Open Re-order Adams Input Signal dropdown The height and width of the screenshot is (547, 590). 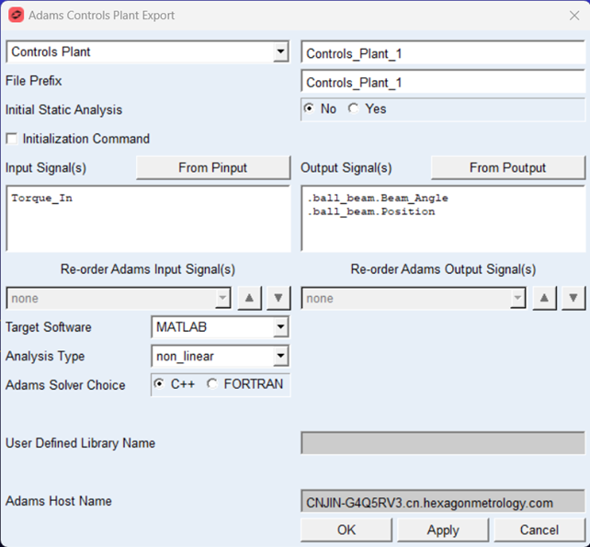coord(222,299)
